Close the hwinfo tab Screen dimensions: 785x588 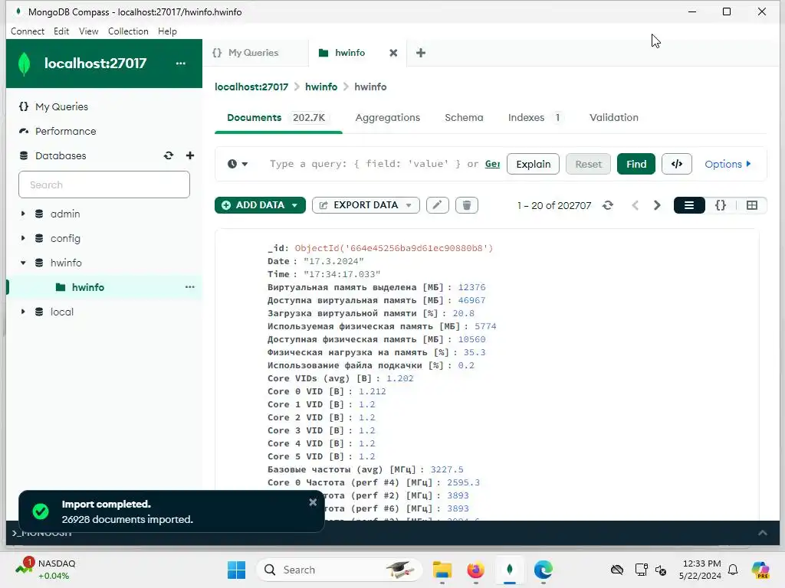point(393,53)
